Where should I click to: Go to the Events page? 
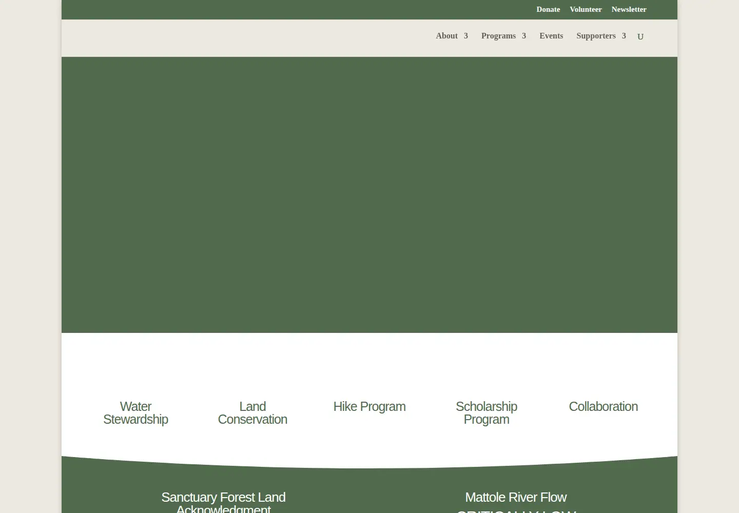point(551,36)
